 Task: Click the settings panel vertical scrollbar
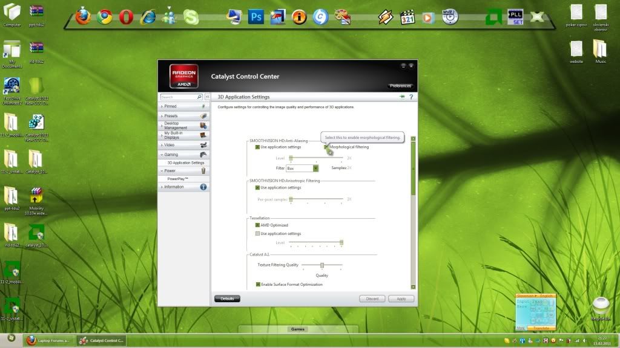click(413, 169)
